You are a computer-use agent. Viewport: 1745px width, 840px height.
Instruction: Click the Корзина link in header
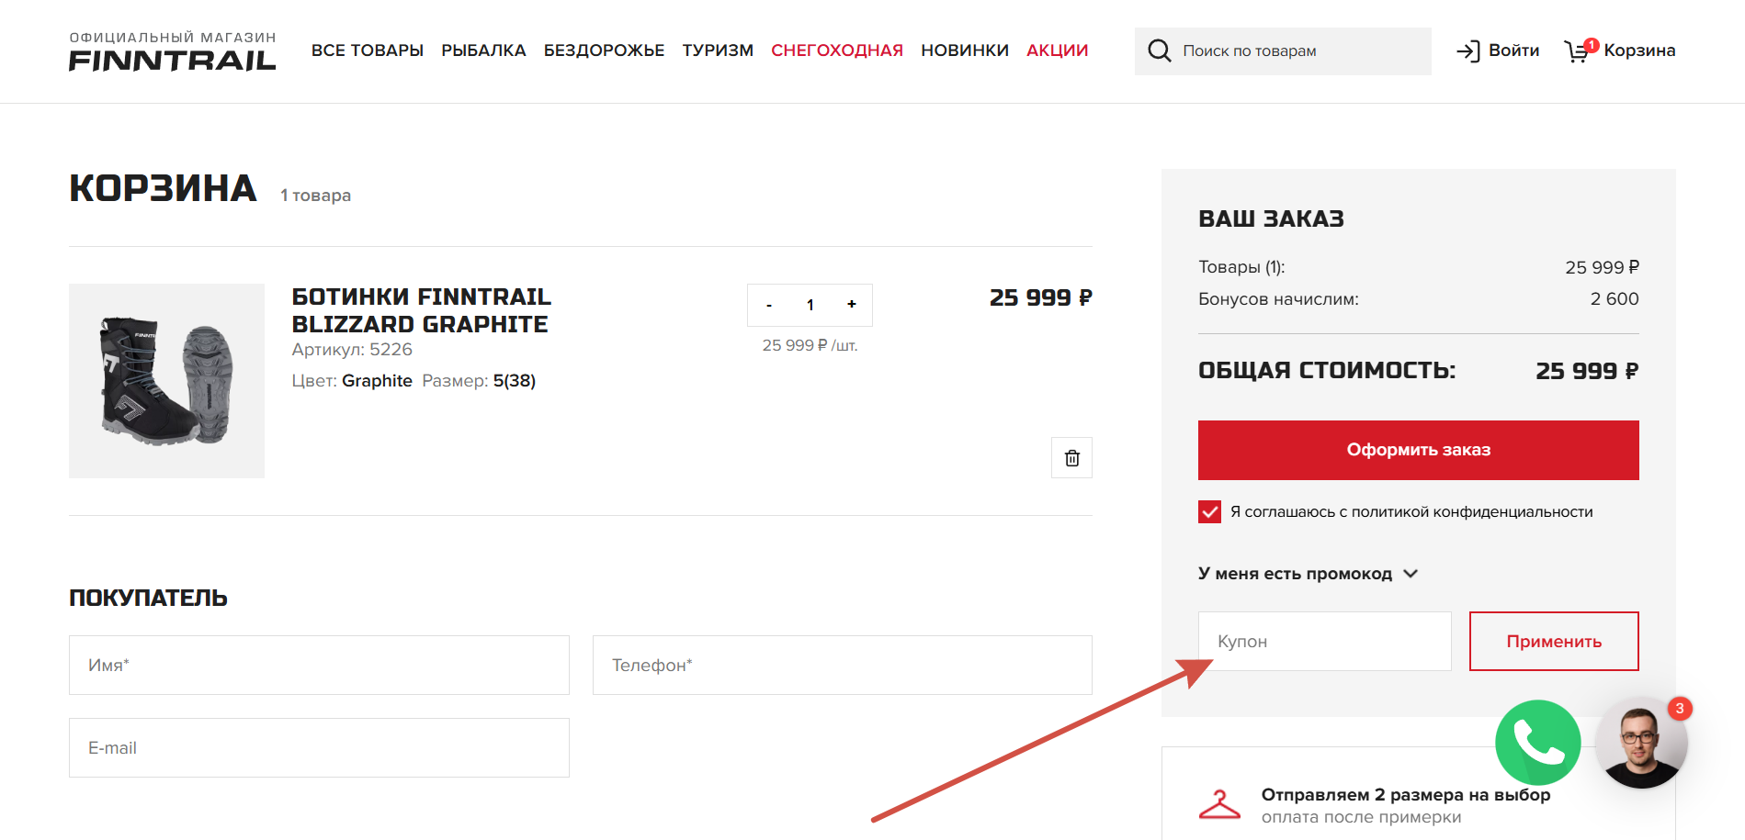[x=1639, y=50]
